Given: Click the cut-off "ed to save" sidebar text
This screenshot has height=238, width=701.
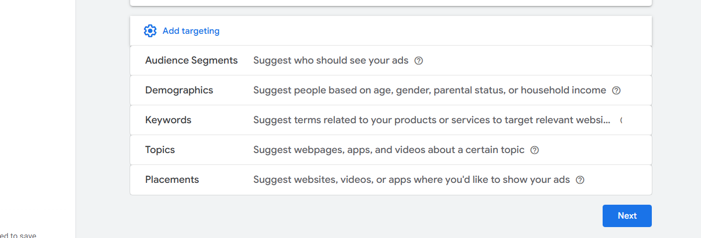Looking at the screenshot, I should [18, 236].
